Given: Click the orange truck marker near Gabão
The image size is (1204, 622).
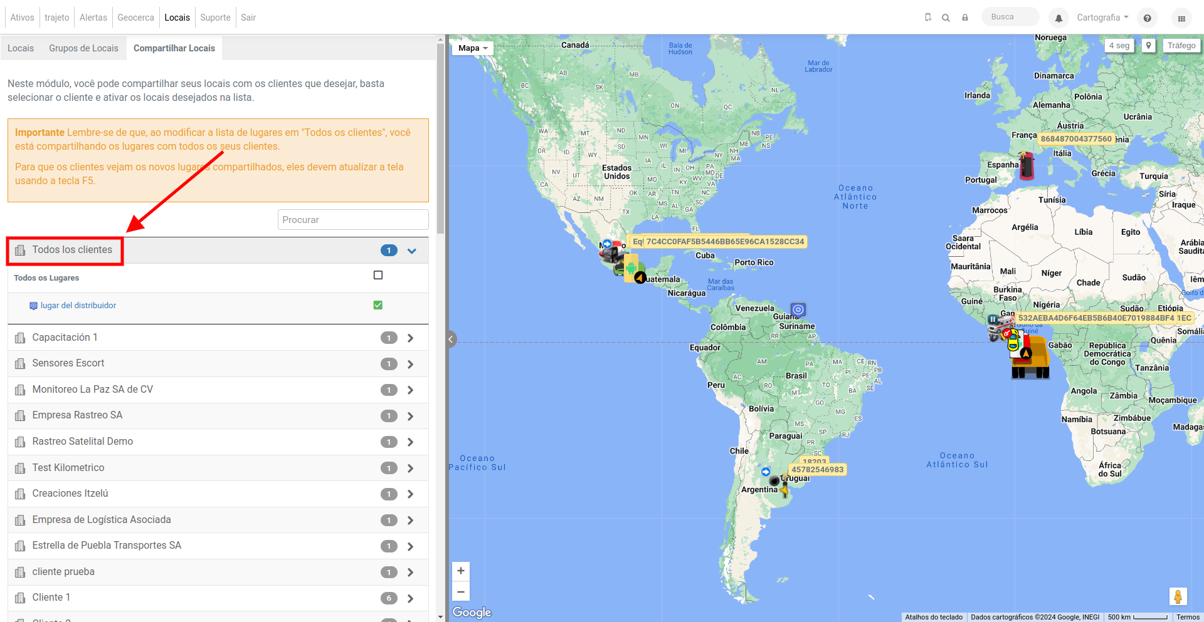Looking at the screenshot, I should tap(1032, 357).
